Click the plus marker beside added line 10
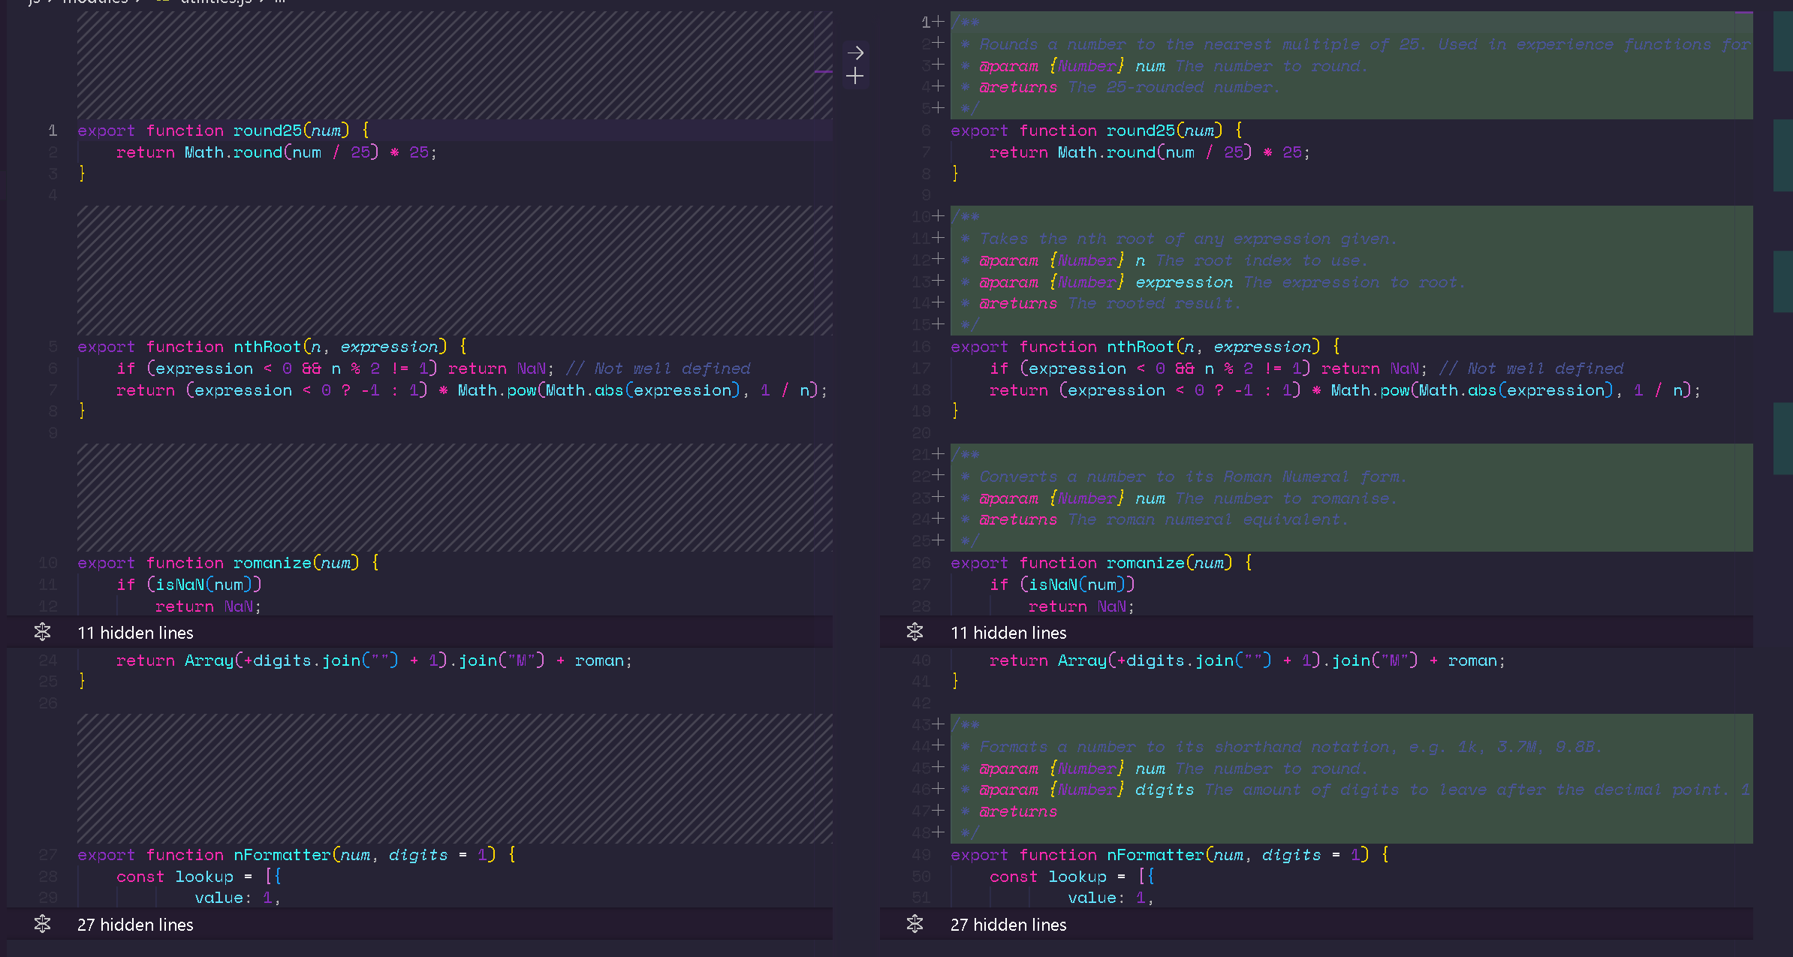Viewport: 1793px width, 957px height. pyautogui.click(x=939, y=216)
